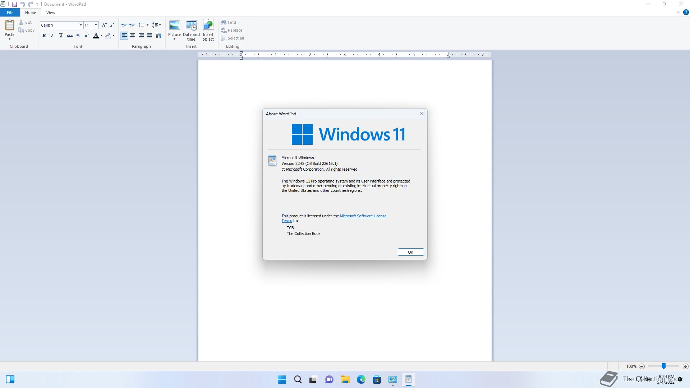690x388 pixels.
Task: Toggle Superscript formatting
Action: (86, 36)
